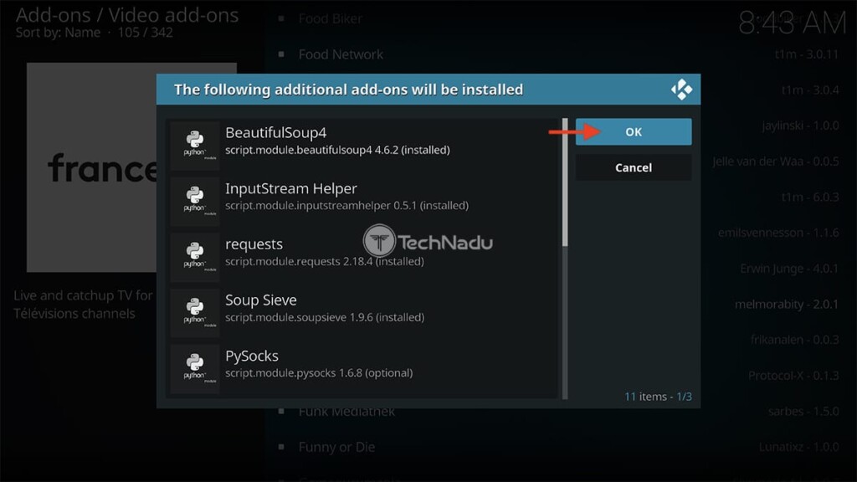Click the dependency list scrollbar
Viewport: 857px width, 482px height.
tap(565, 258)
